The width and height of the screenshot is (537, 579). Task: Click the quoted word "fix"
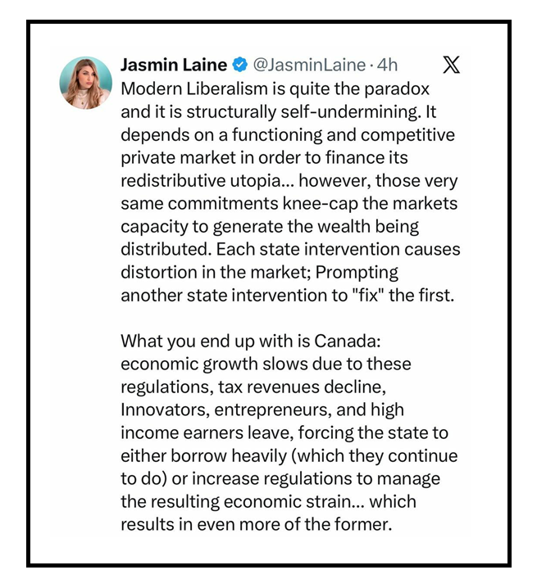pyautogui.click(x=368, y=295)
